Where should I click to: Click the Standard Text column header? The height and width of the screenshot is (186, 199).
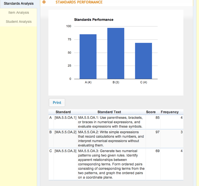click(x=109, y=112)
